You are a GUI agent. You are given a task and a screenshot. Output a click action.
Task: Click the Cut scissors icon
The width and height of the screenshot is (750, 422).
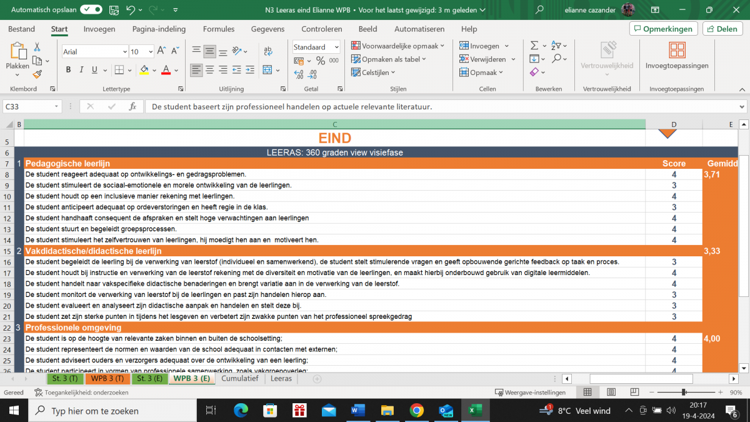[x=37, y=47]
